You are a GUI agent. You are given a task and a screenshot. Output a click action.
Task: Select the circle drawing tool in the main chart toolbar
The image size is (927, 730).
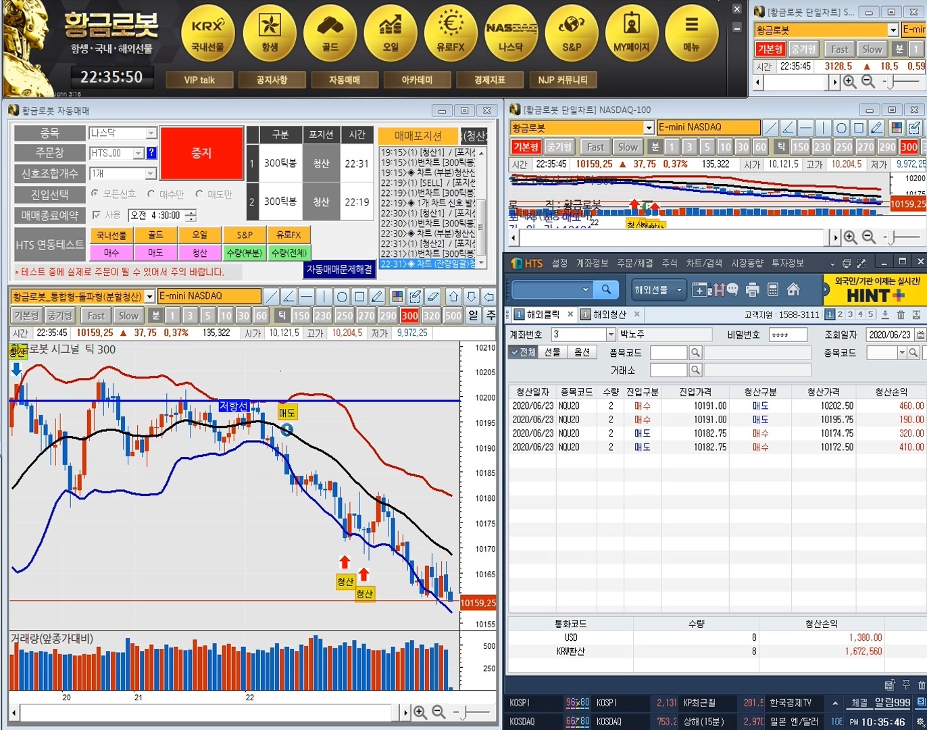point(342,296)
